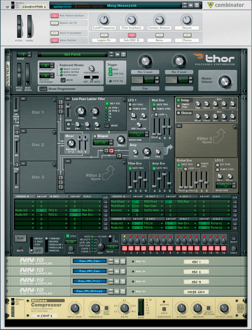This screenshot has width=252, height=330.
Task: Click the Filter Emphasis knob
Action: [131, 20]
